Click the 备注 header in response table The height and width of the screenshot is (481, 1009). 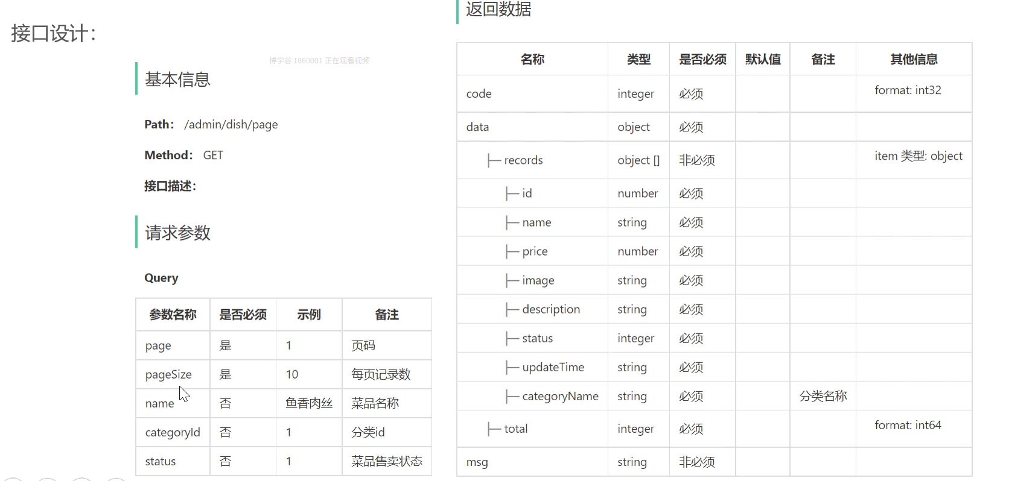823,59
